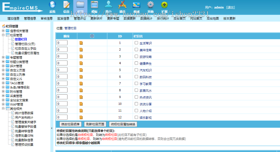
Task: Open 增加信息 in the menu bar
Action: click(x=13, y=18)
